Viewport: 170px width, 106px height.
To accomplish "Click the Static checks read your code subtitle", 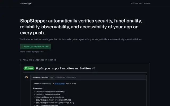I will click(x=81, y=39).
